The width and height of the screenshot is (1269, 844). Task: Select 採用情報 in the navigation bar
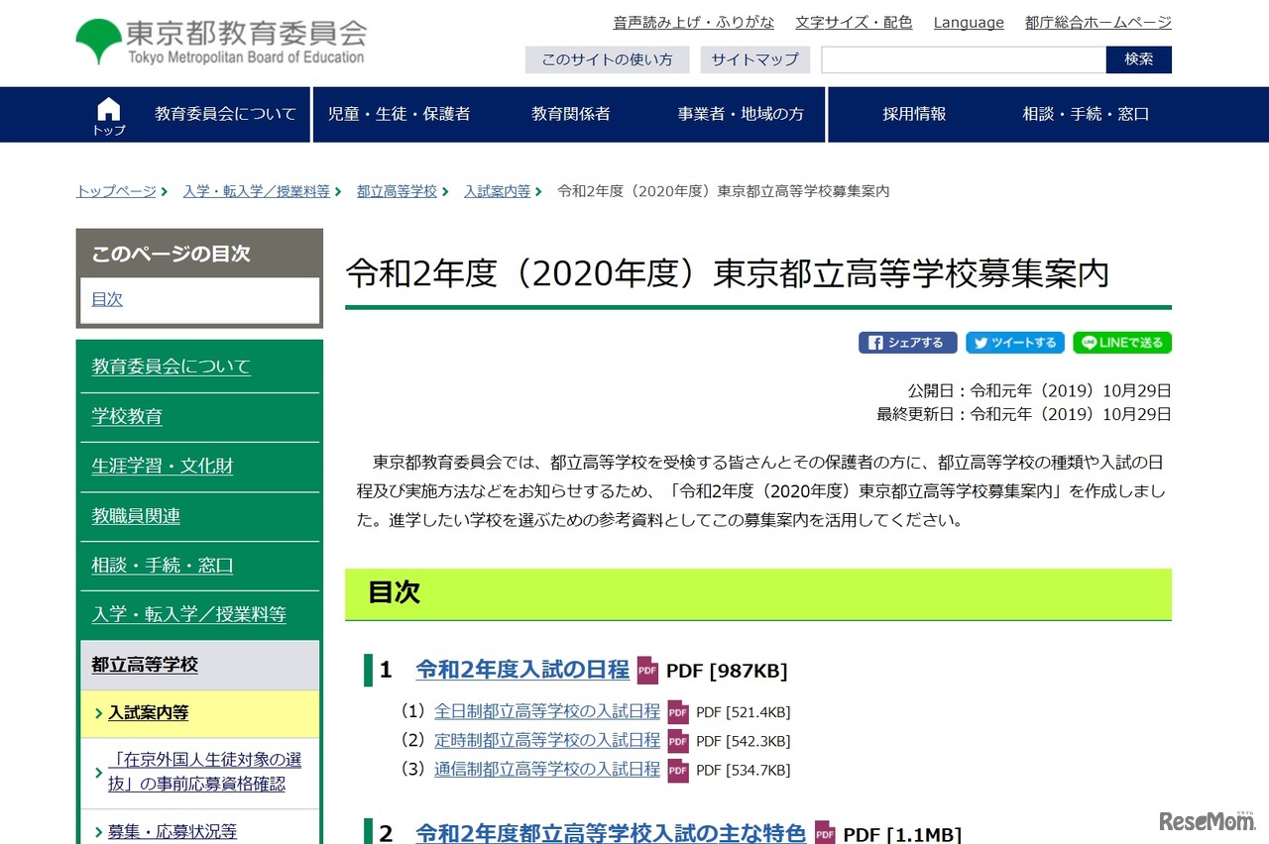(x=914, y=114)
